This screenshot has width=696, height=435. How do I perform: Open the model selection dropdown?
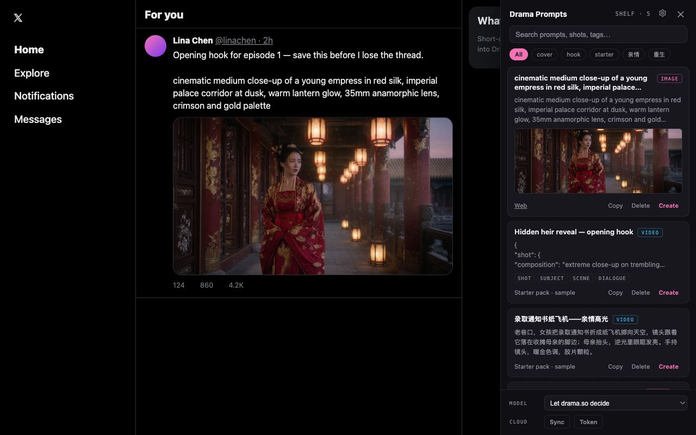[616, 403]
